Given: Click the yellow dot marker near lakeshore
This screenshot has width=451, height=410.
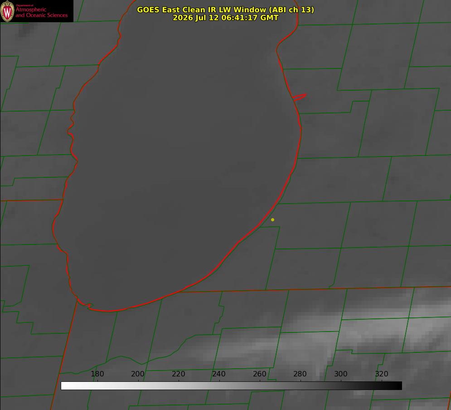Looking at the screenshot, I should tap(273, 220).
